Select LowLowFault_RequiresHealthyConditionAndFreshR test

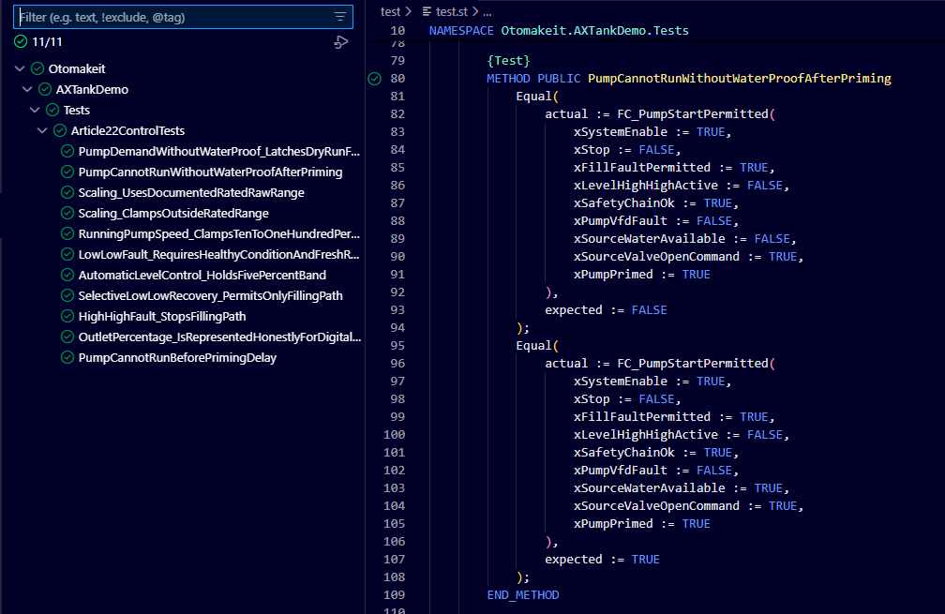218,254
